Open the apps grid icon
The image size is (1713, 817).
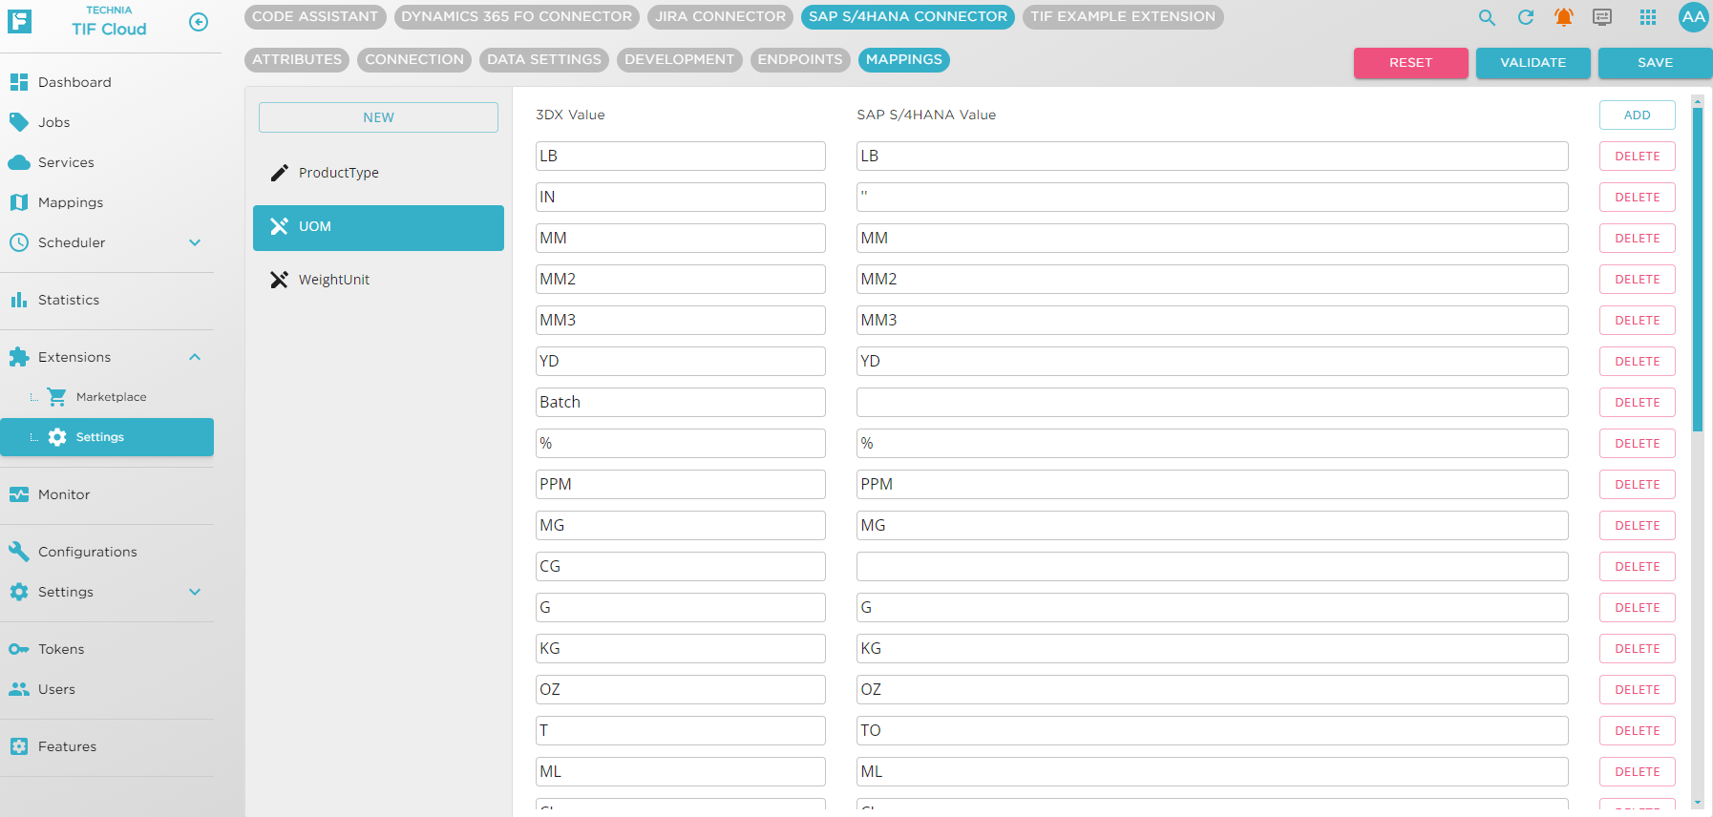click(x=1648, y=17)
